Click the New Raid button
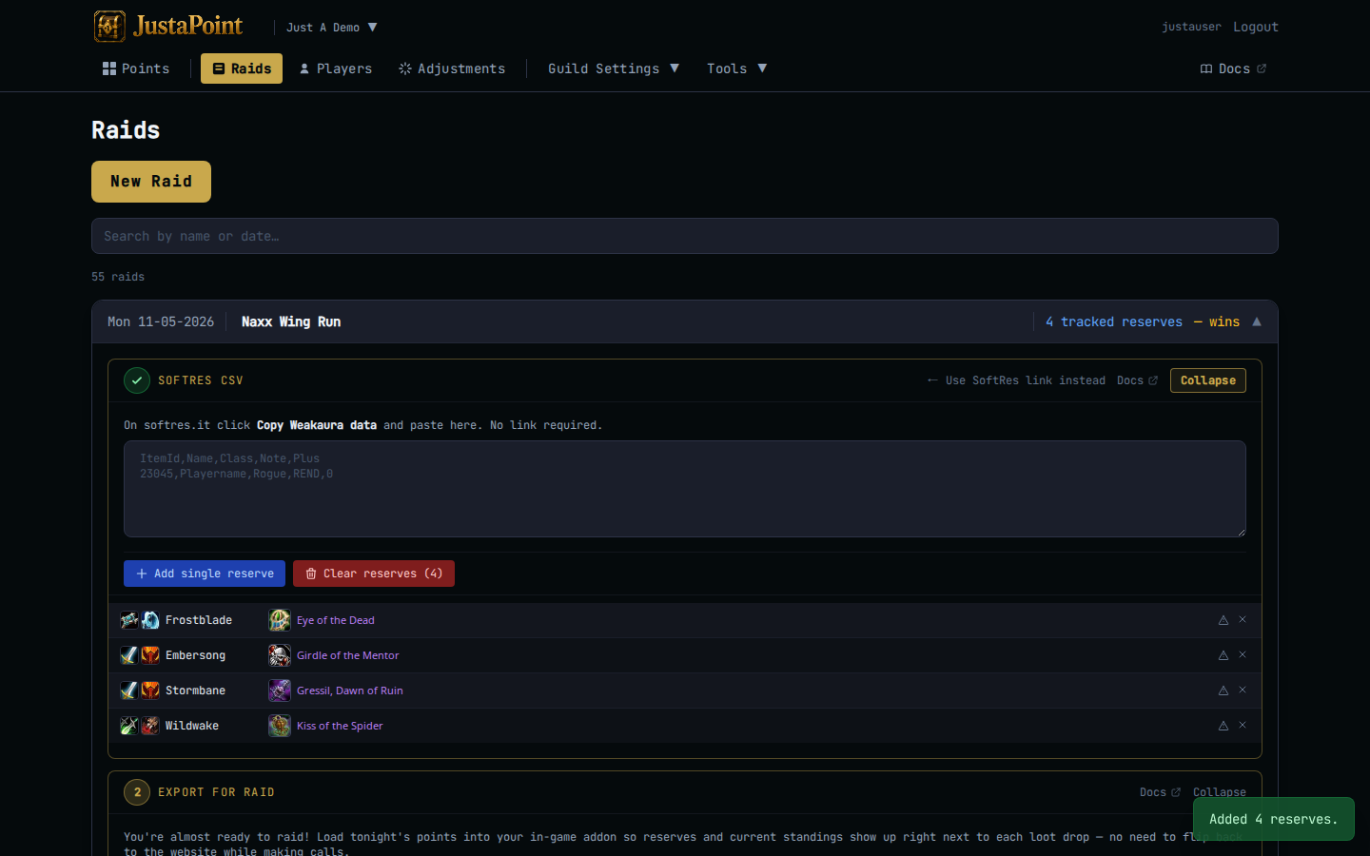This screenshot has height=856, width=1370. click(151, 182)
